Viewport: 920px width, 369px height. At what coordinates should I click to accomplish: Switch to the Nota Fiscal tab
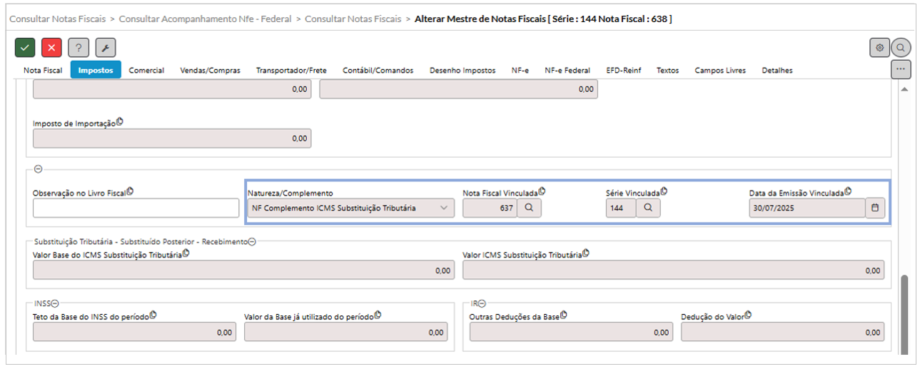pyautogui.click(x=43, y=71)
